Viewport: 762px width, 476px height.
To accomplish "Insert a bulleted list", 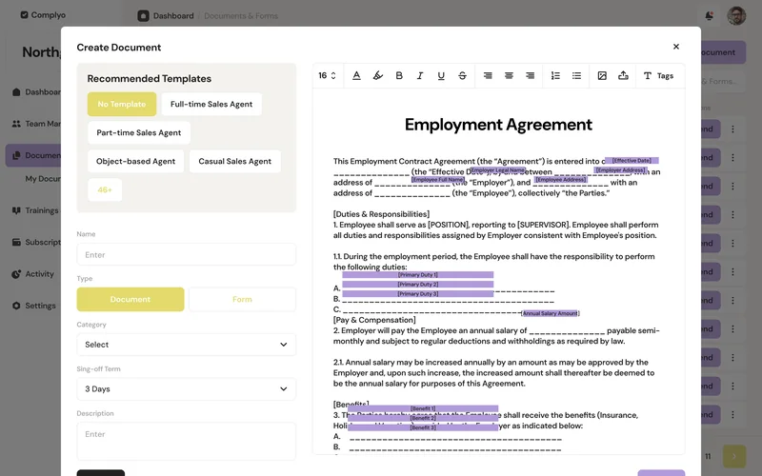I will click(576, 76).
